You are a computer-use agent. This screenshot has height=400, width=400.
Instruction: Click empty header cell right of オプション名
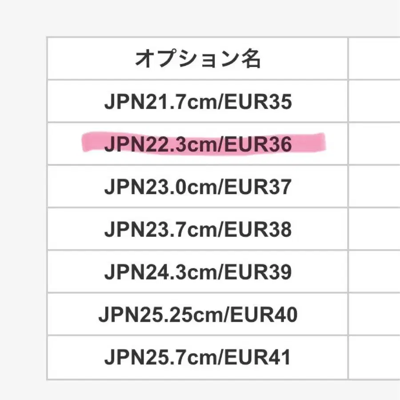tap(374, 59)
